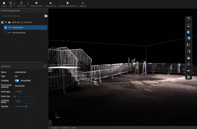Select the Measurement tool
Viewport: 197px width, 129px height.
50,4
